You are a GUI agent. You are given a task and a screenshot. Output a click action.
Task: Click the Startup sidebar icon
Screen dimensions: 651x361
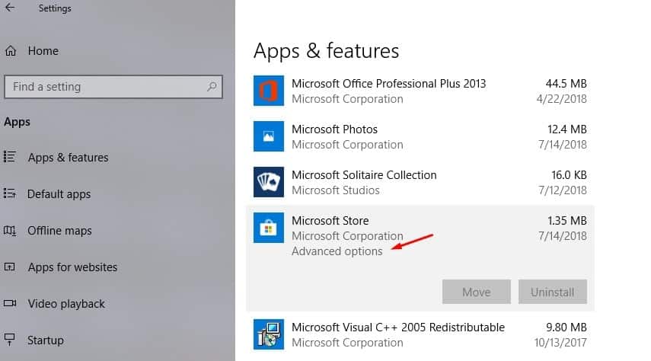click(x=10, y=340)
